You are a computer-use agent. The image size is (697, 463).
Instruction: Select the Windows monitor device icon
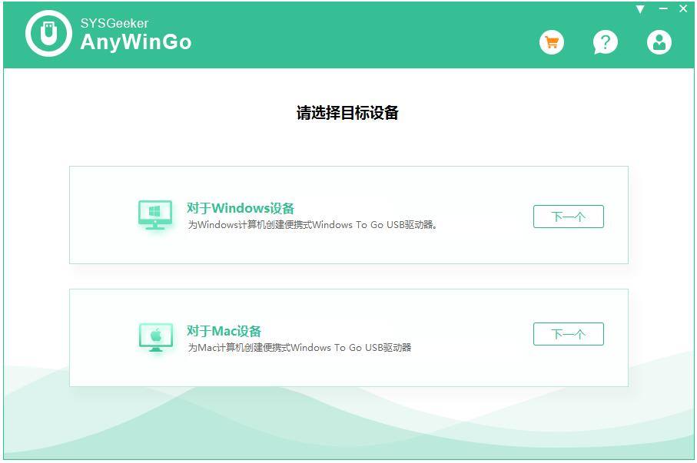(x=157, y=215)
